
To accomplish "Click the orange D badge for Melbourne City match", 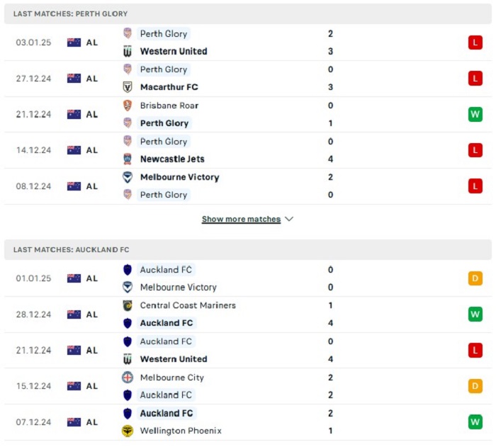I will [475, 386].
